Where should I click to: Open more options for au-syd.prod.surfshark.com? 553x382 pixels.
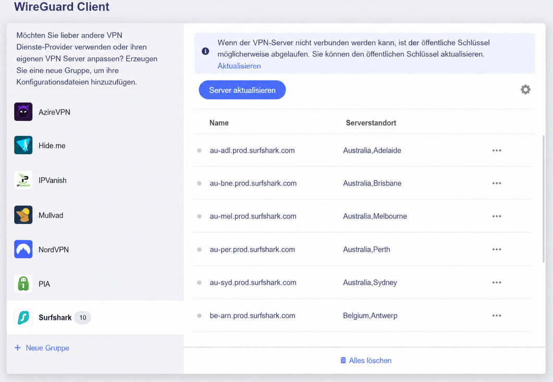[497, 282]
